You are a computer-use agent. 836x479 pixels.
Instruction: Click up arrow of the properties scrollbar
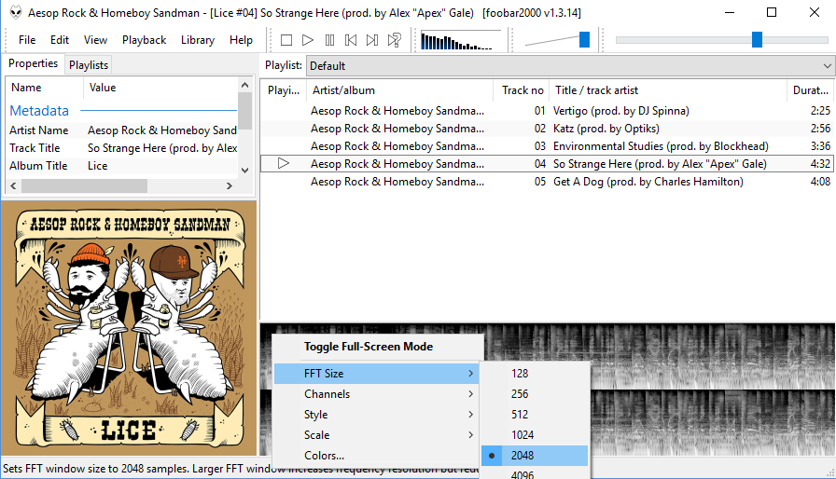244,85
